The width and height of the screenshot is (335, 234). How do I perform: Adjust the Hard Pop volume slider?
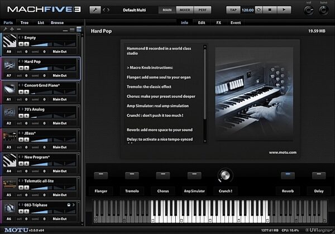tap(41, 68)
